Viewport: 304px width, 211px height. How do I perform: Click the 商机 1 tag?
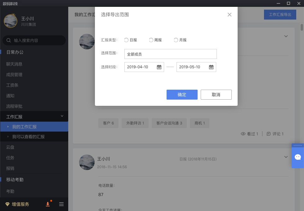point(200,123)
